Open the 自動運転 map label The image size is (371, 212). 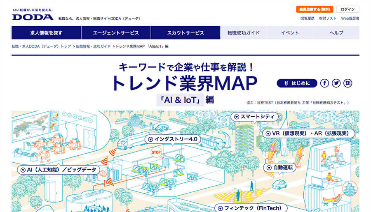[x=279, y=167]
